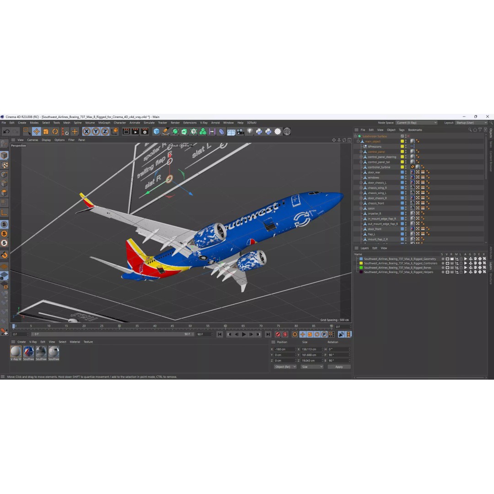Click the Position X input field
This screenshot has width=494, height=494.
pos(285,349)
